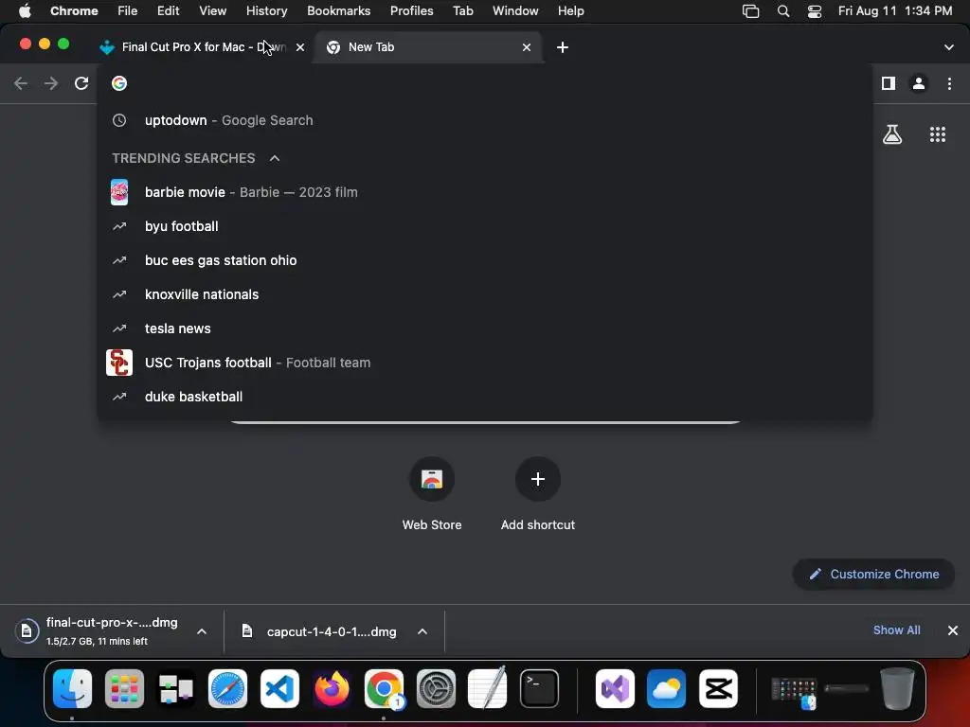Open the Google apps grid
Screen dimensions: 970x727
(x=938, y=134)
